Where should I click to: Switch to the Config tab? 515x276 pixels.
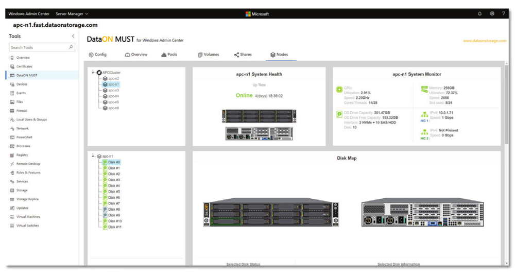click(97, 55)
